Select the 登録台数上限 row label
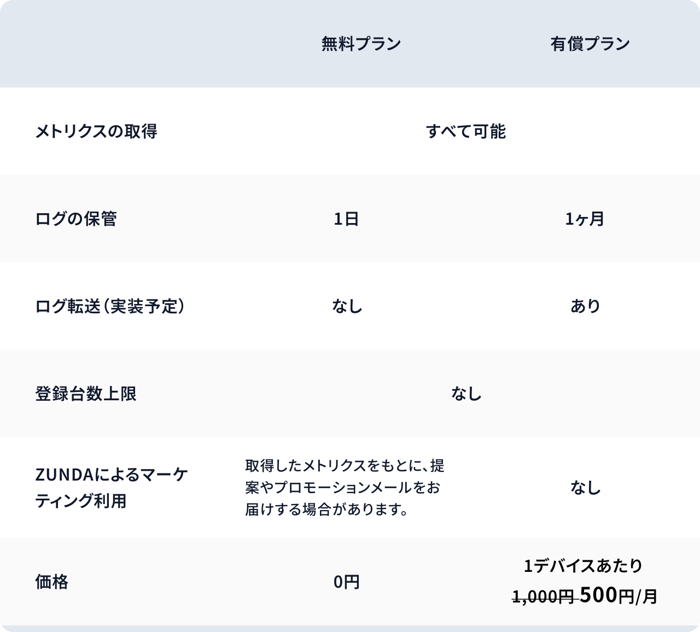The width and height of the screenshot is (700, 632). [86, 394]
